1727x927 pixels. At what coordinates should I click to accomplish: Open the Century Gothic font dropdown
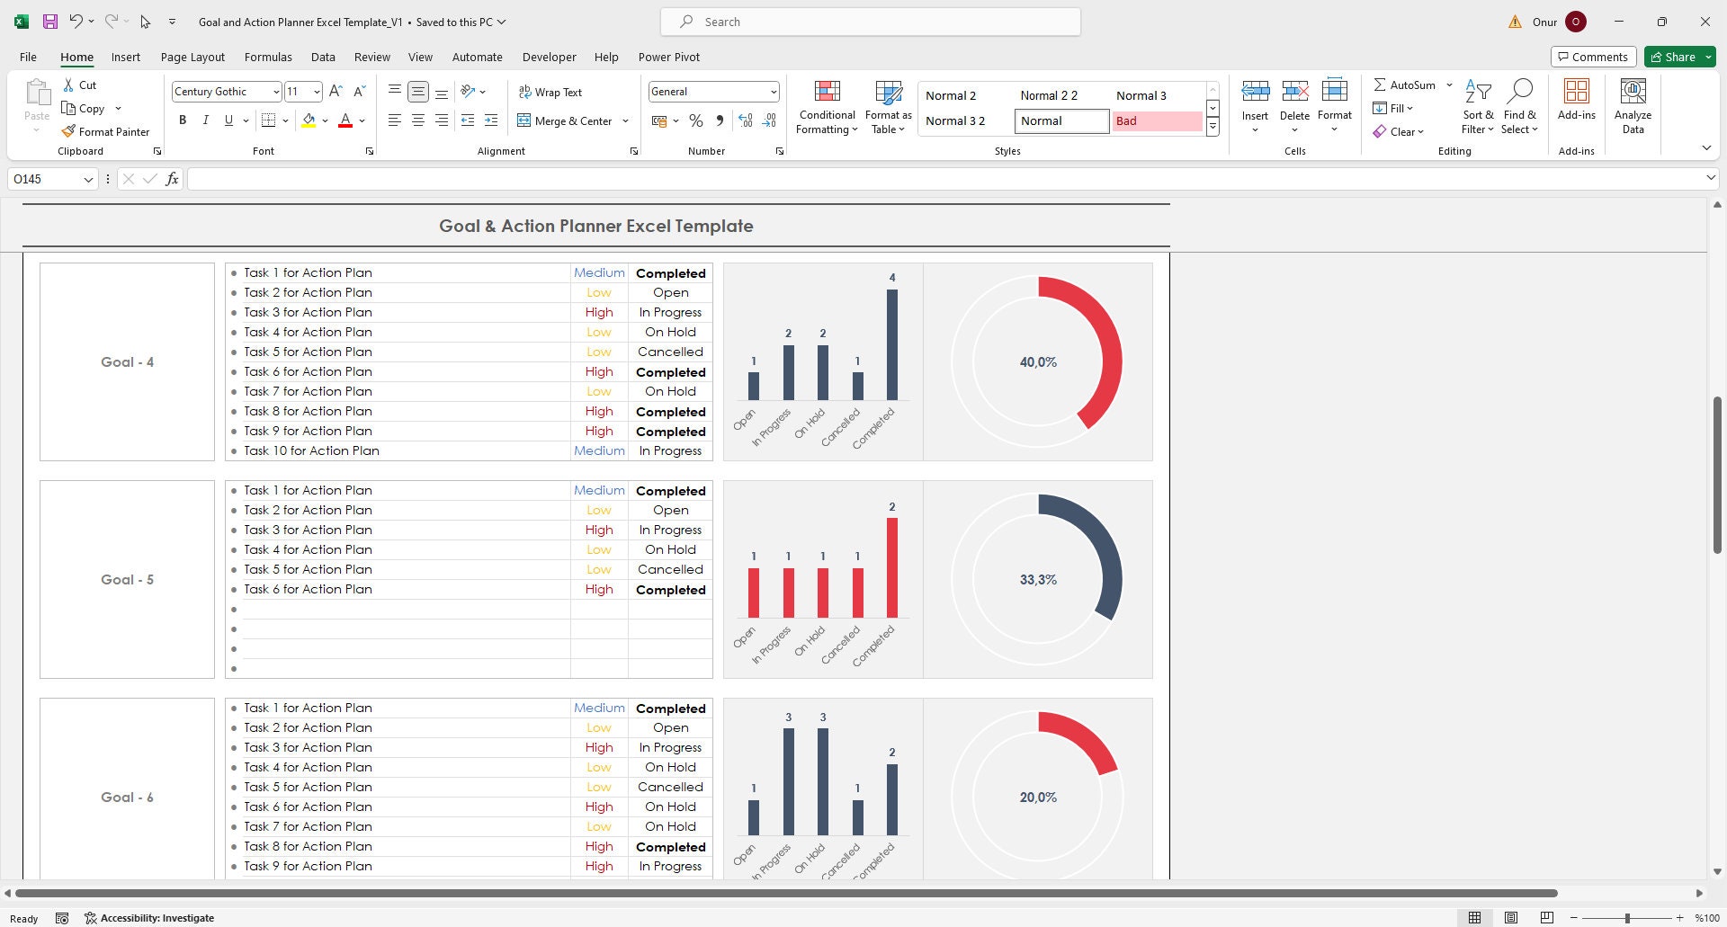[275, 91]
